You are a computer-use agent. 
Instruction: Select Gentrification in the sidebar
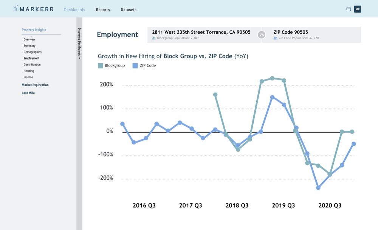[x=32, y=65]
